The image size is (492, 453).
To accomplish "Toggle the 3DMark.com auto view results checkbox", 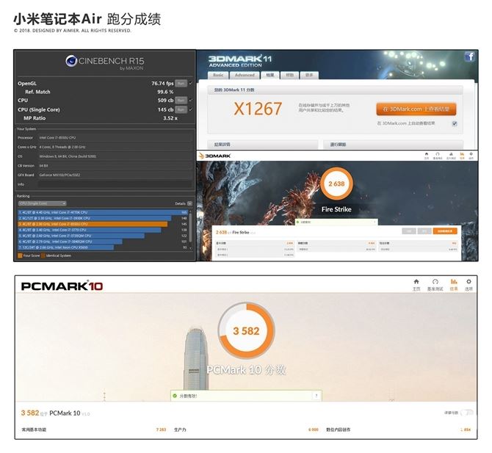I will [x=455, y=123].
